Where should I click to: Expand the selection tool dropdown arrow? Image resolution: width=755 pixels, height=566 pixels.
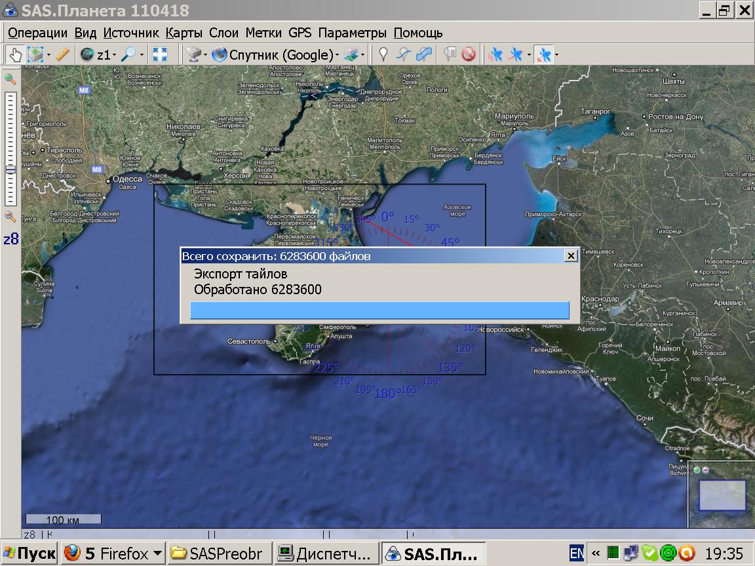click(x=48, y=56)
